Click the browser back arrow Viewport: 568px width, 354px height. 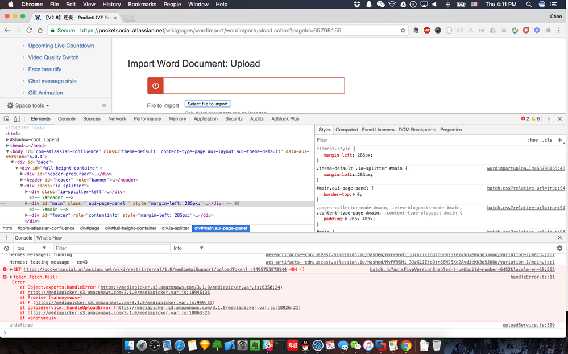[x=7, y=31]
